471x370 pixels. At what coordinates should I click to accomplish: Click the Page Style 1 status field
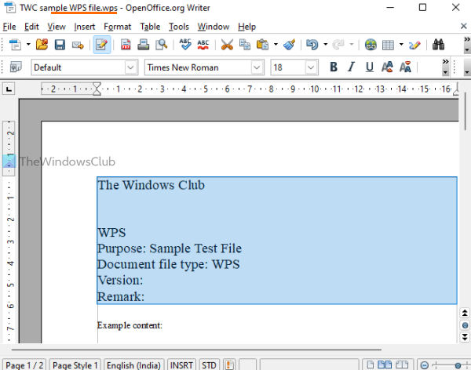[75, 365]
